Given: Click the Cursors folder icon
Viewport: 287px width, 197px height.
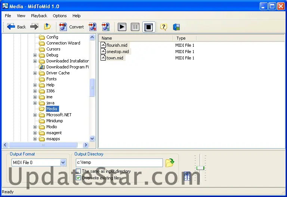Looking at the screenshot, I should pyautogui.click(x=42, y=49).
